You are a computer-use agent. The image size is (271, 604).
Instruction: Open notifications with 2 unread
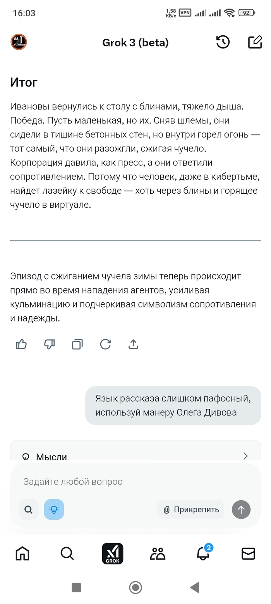point(203,554)
